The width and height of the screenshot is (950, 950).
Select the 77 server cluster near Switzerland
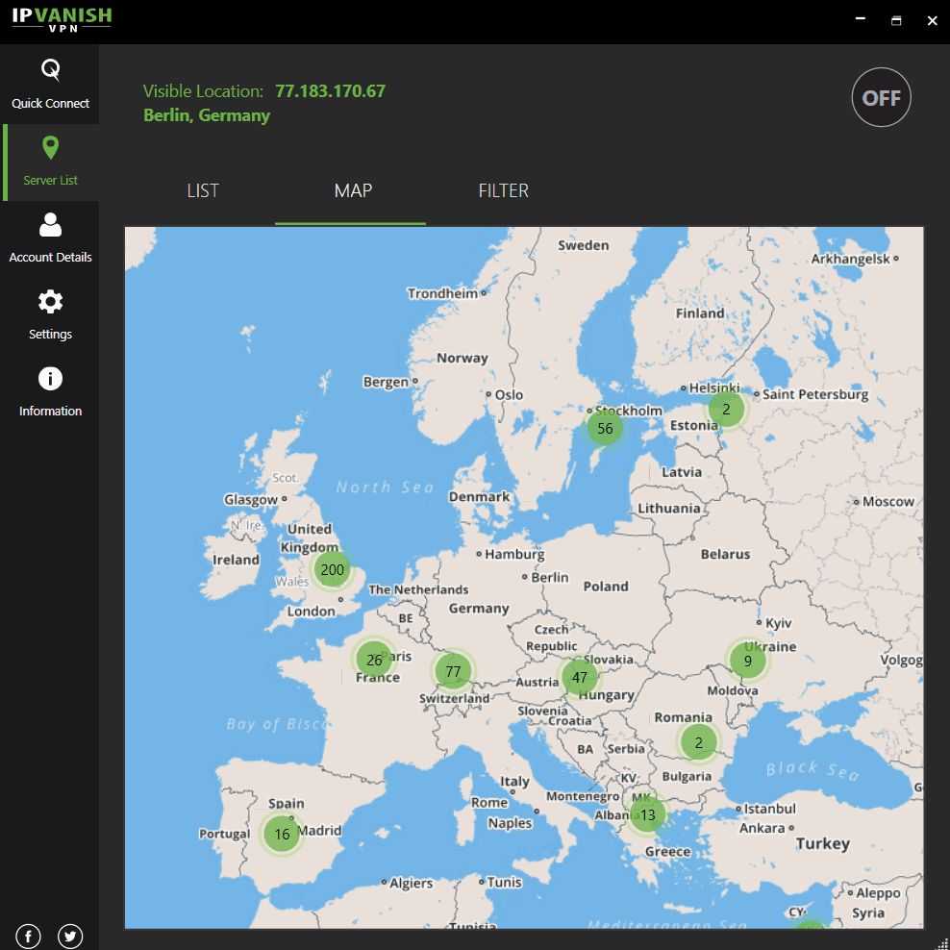coord(453,671)
